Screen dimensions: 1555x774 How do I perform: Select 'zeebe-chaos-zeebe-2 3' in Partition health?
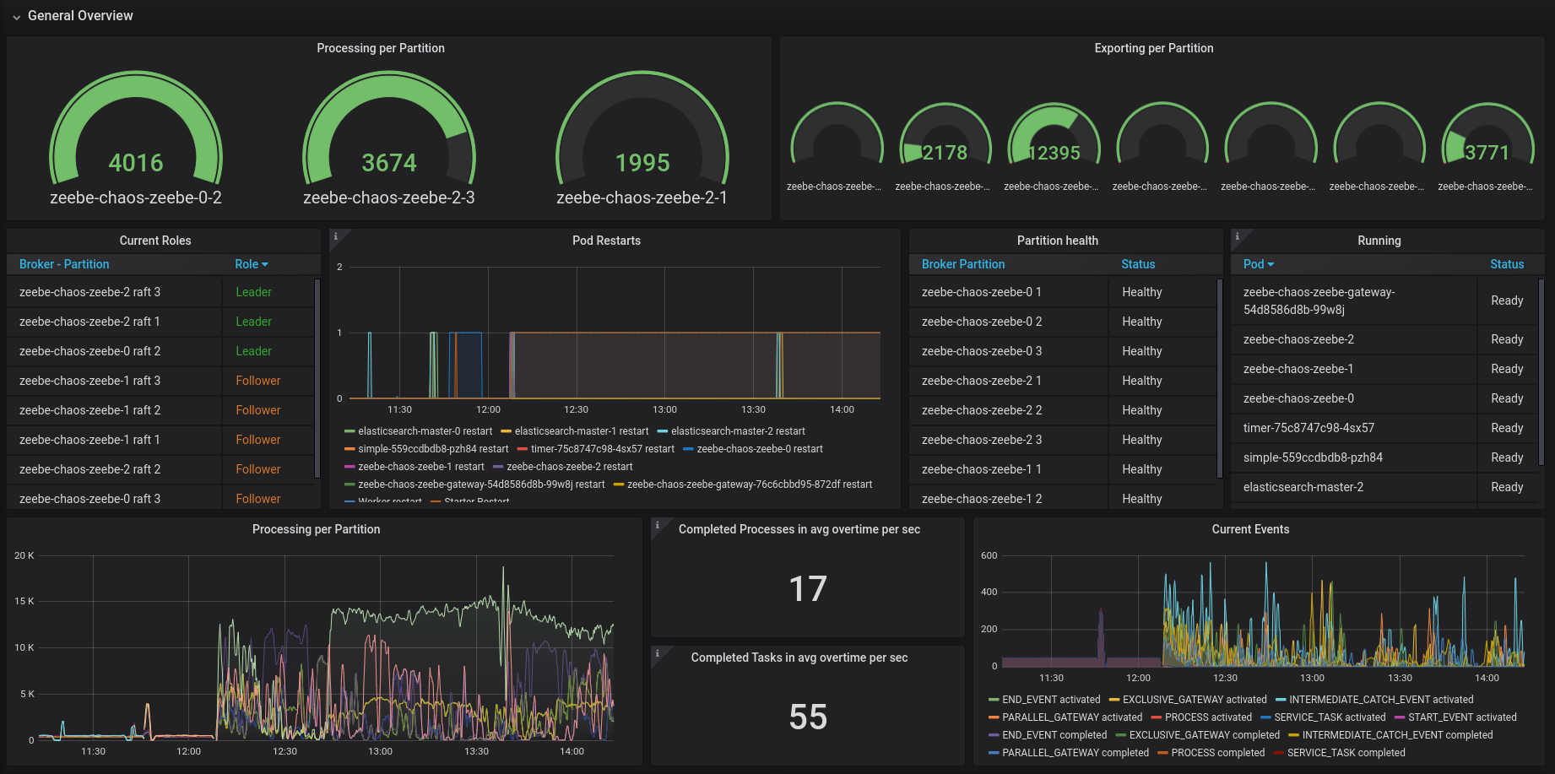tap(1009, 440)
